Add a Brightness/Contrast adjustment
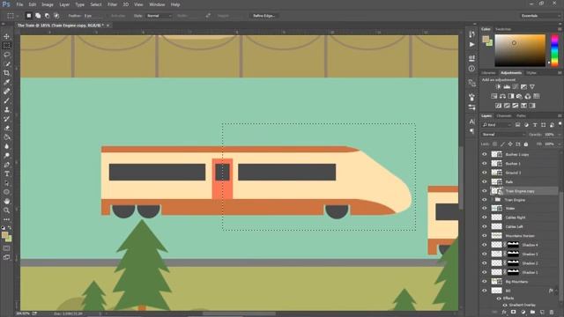The width and height of the screenshot is (564, 317). pos(498,86)
